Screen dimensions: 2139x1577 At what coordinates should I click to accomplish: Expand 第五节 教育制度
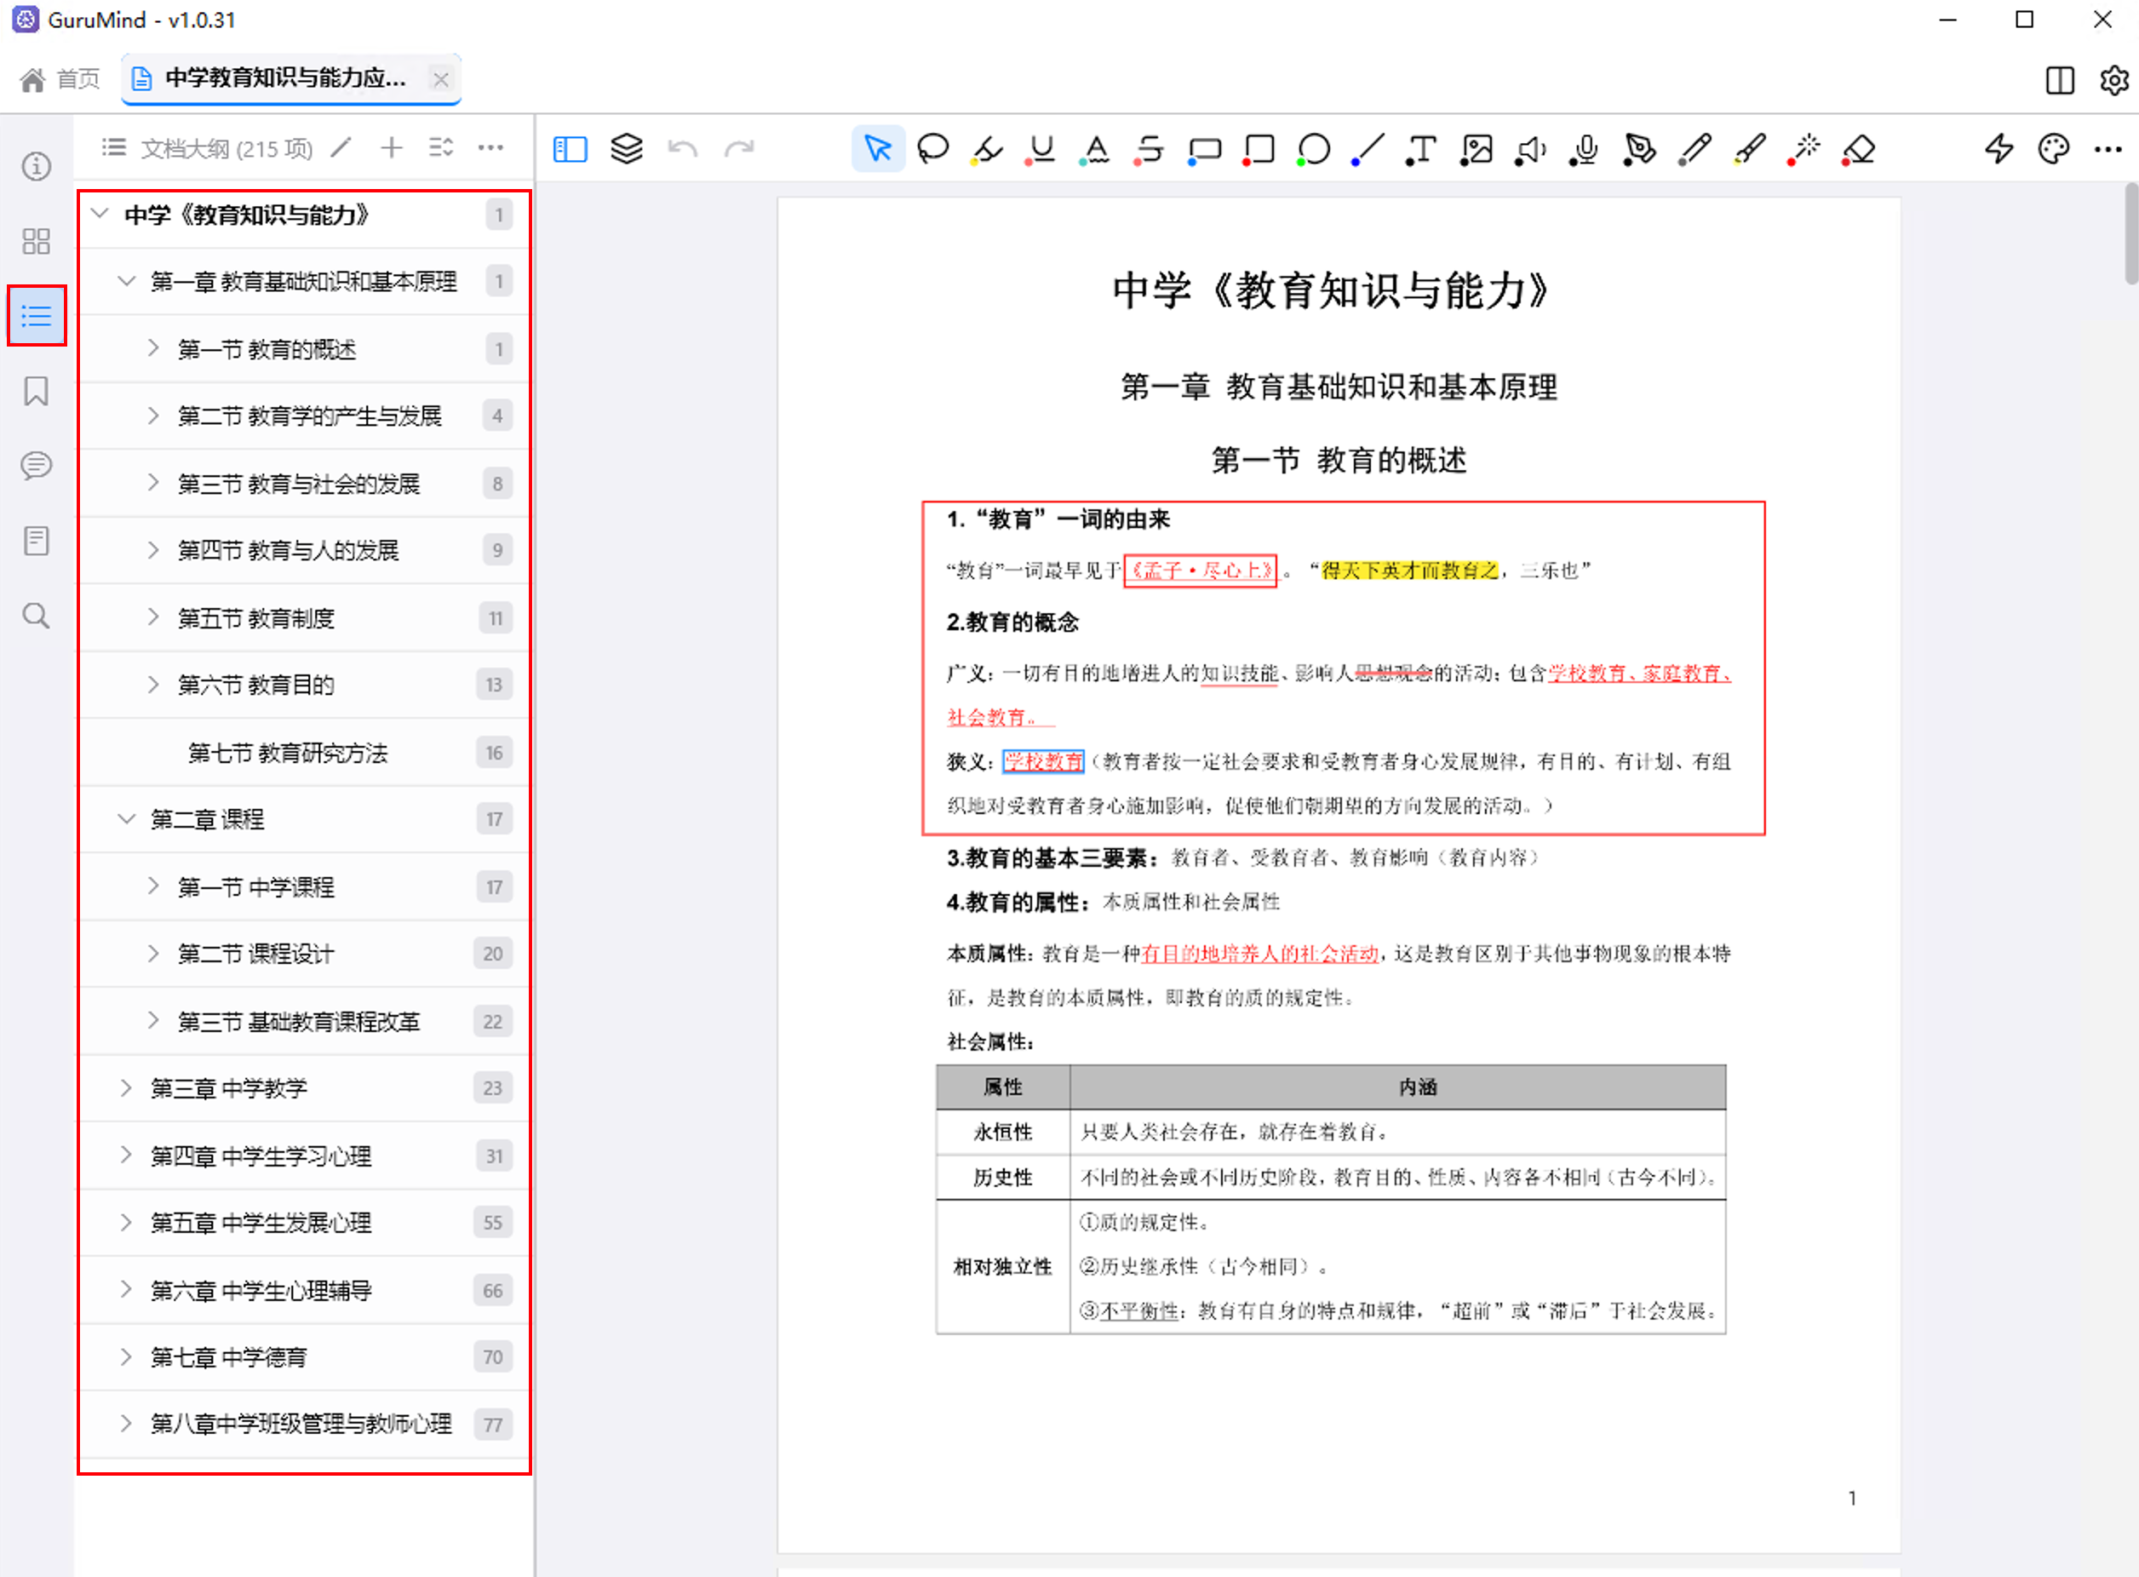click(152, 617)
